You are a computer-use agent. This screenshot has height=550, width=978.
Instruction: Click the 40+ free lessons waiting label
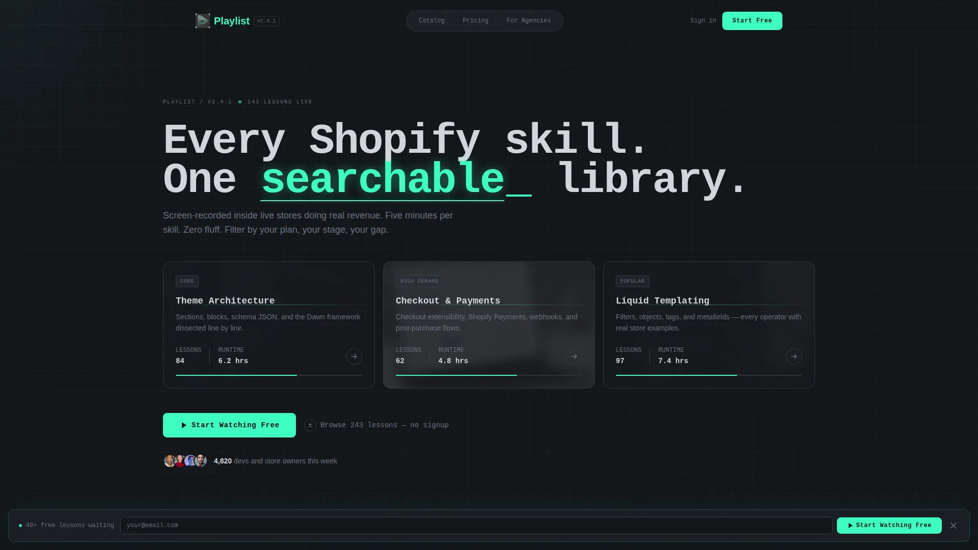[70, 526]
